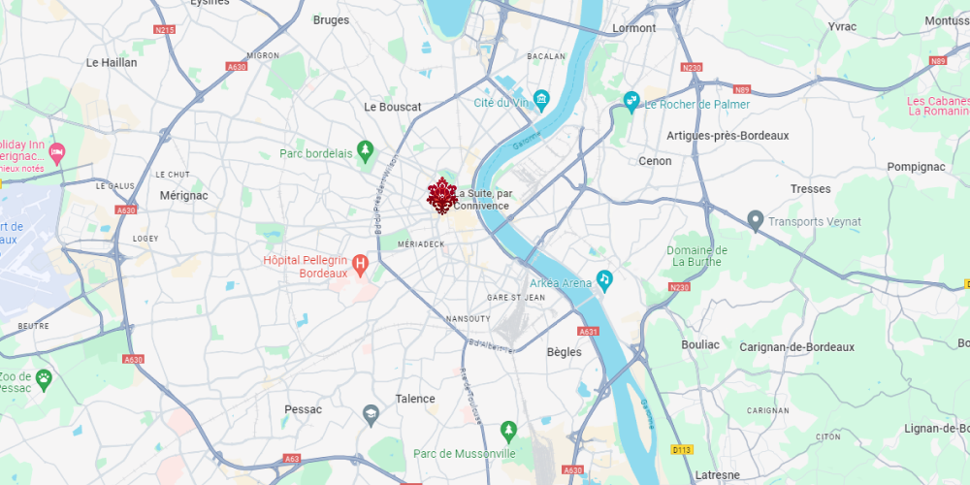Select the Arkéa Arena music pin
The image size is (970, 485).
pyautogui.click(x=604, y=280)
